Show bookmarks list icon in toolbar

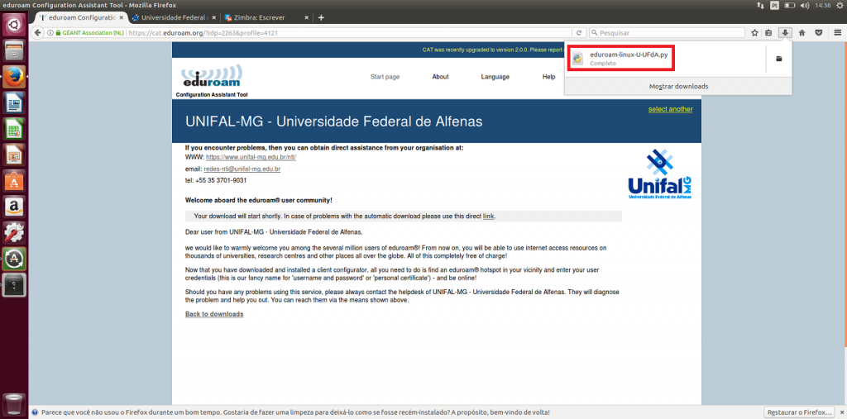click(x=768, y=33)
